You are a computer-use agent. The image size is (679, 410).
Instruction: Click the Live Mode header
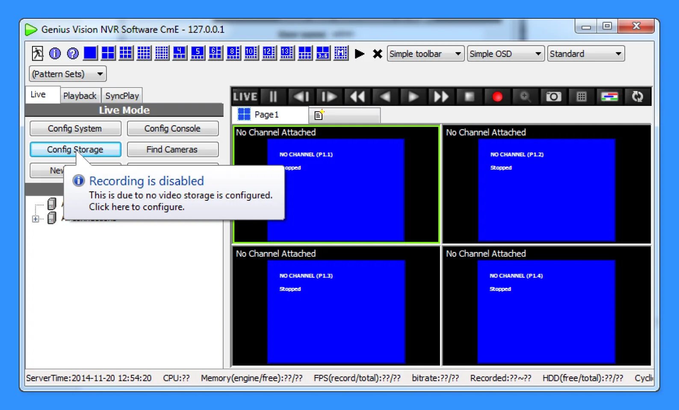coord(124,110)
